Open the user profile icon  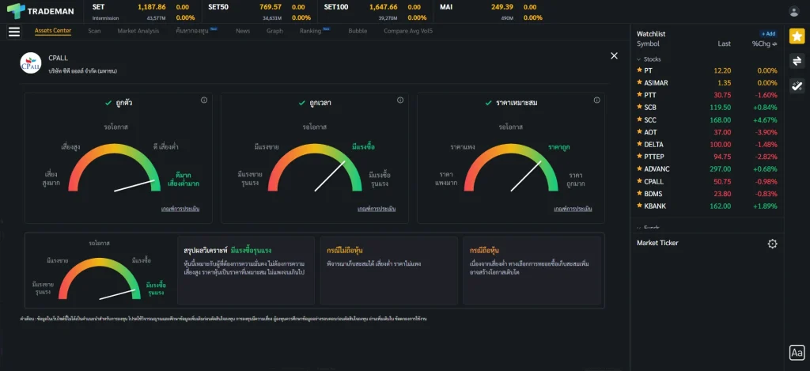click(x=794, y=11)
